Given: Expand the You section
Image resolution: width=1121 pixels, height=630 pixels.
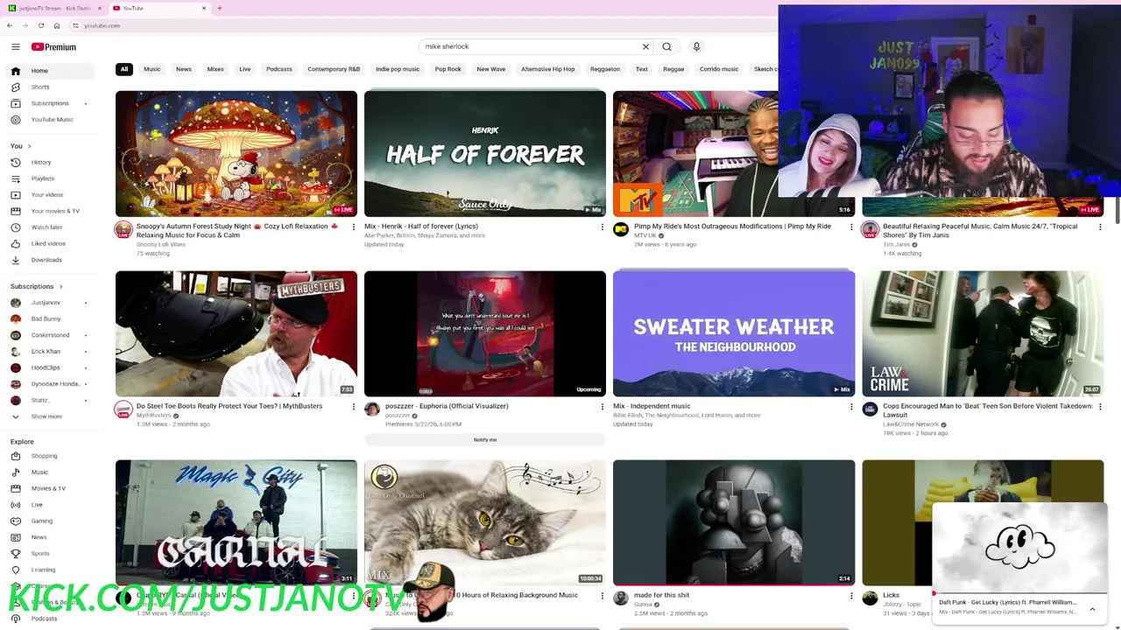Looking at the screenshot, I should (x=21, y=146).
